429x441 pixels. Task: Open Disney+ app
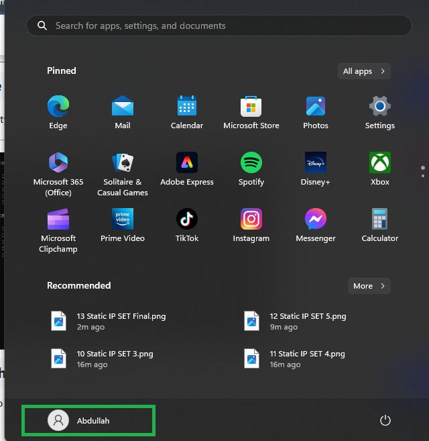(x=316, y=168)
